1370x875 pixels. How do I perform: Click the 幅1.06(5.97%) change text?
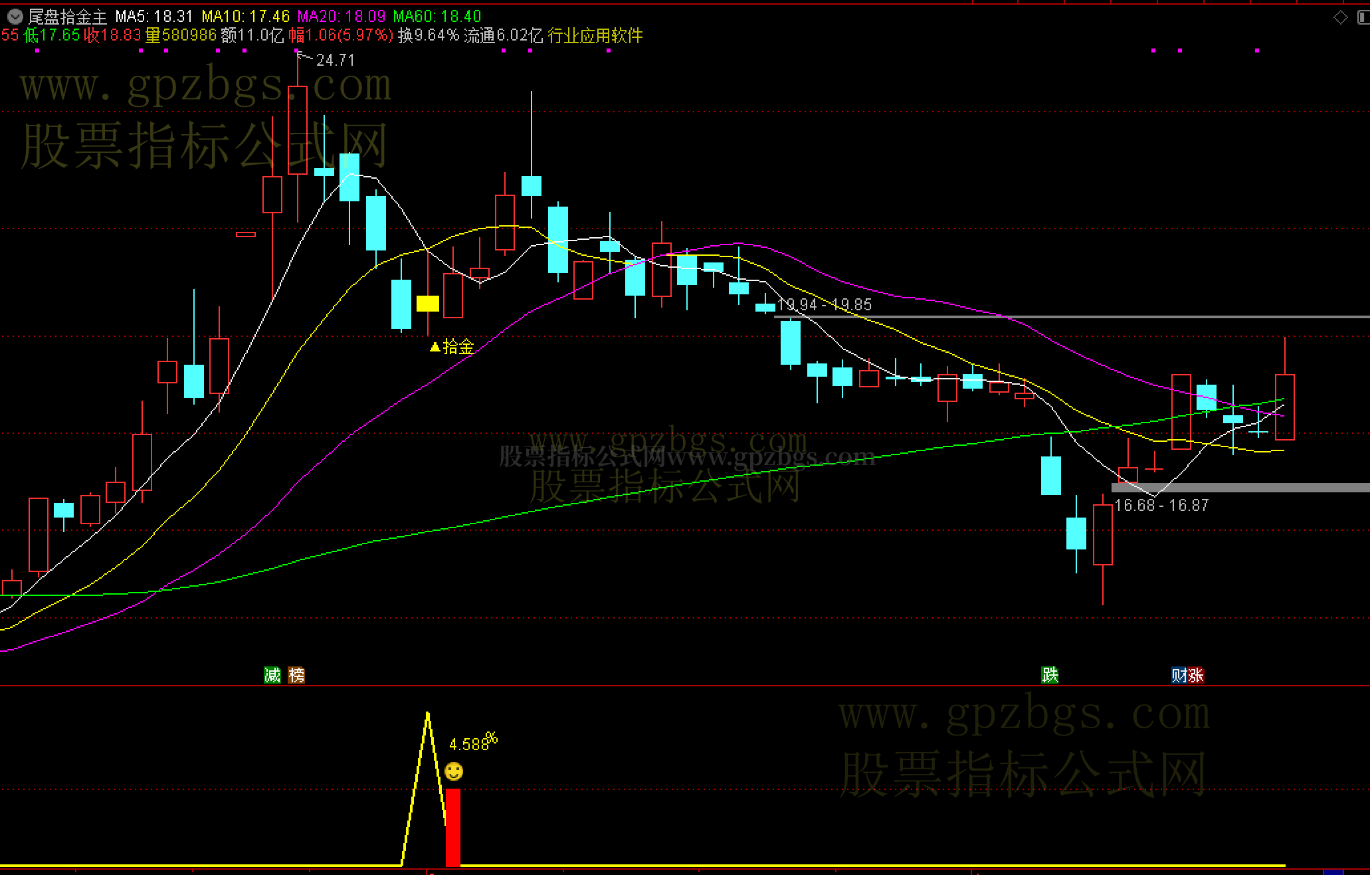341,35
